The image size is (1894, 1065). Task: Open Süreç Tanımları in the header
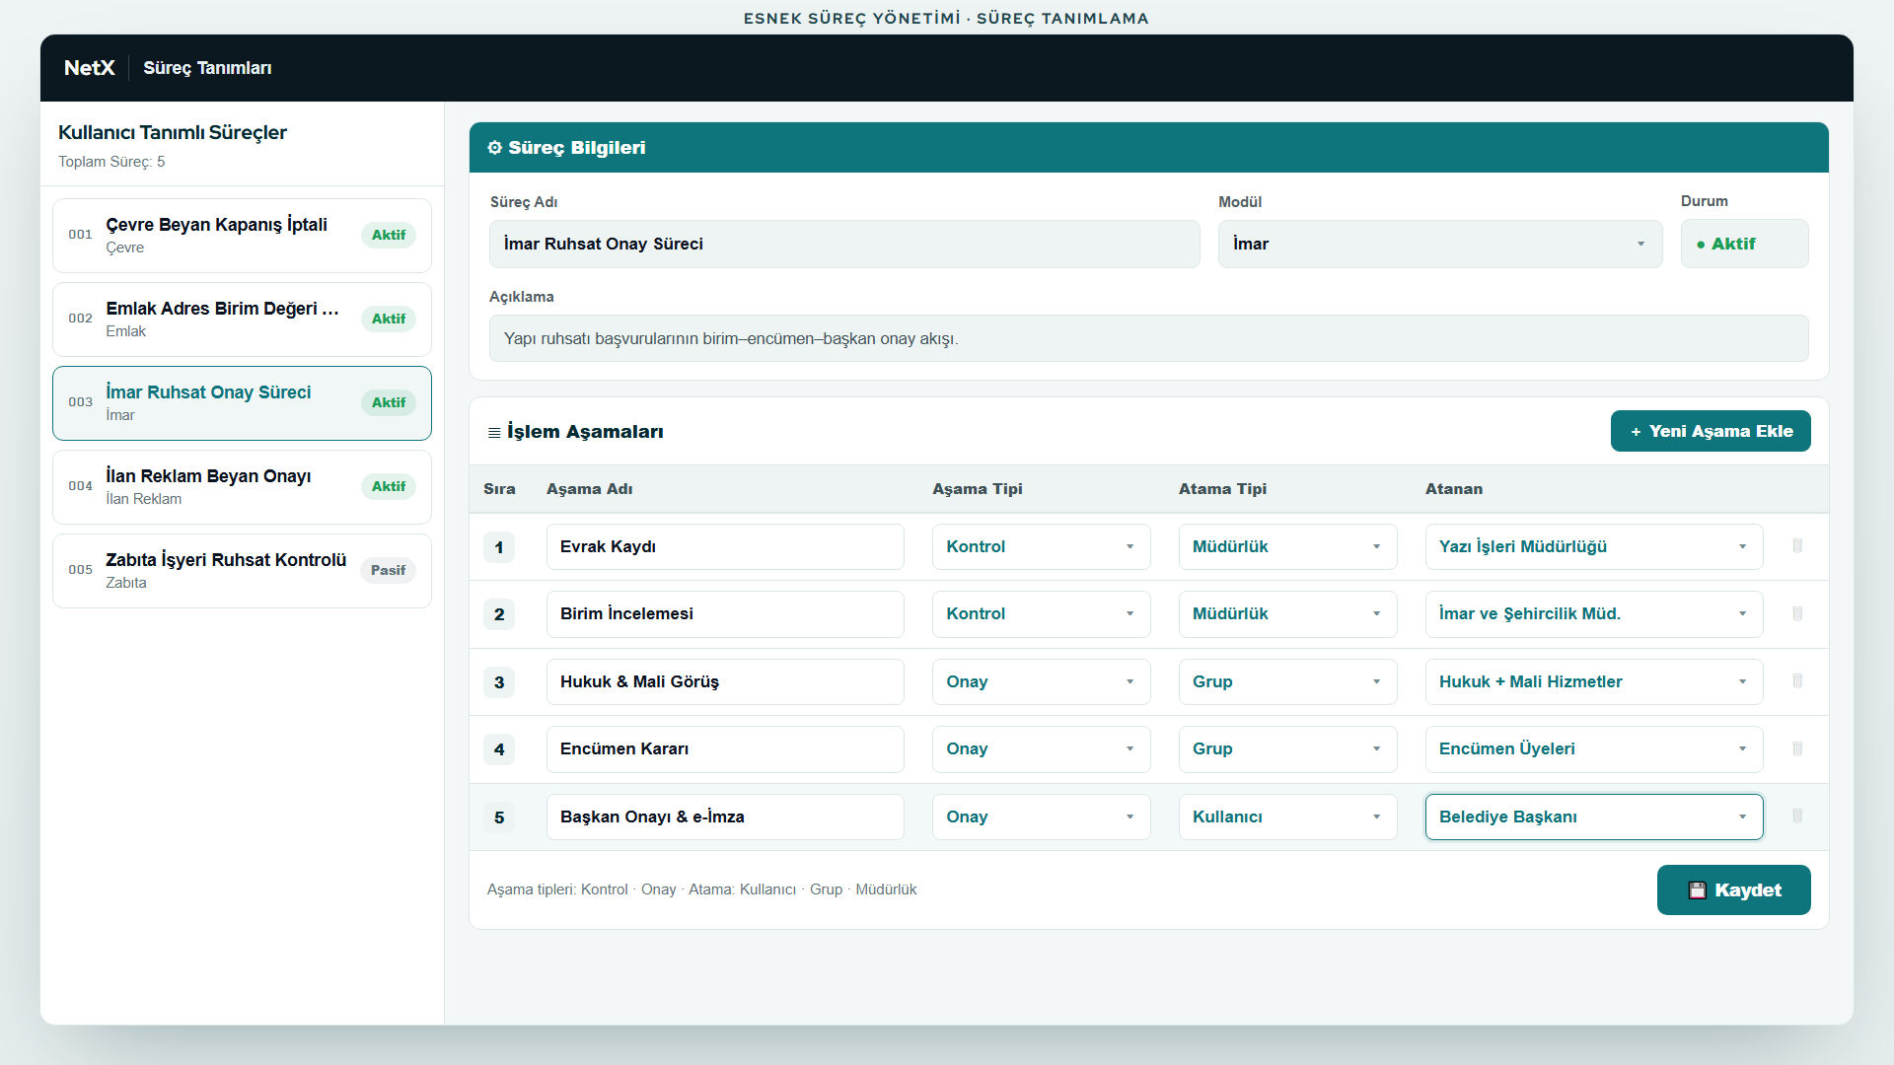pos(207,68)
